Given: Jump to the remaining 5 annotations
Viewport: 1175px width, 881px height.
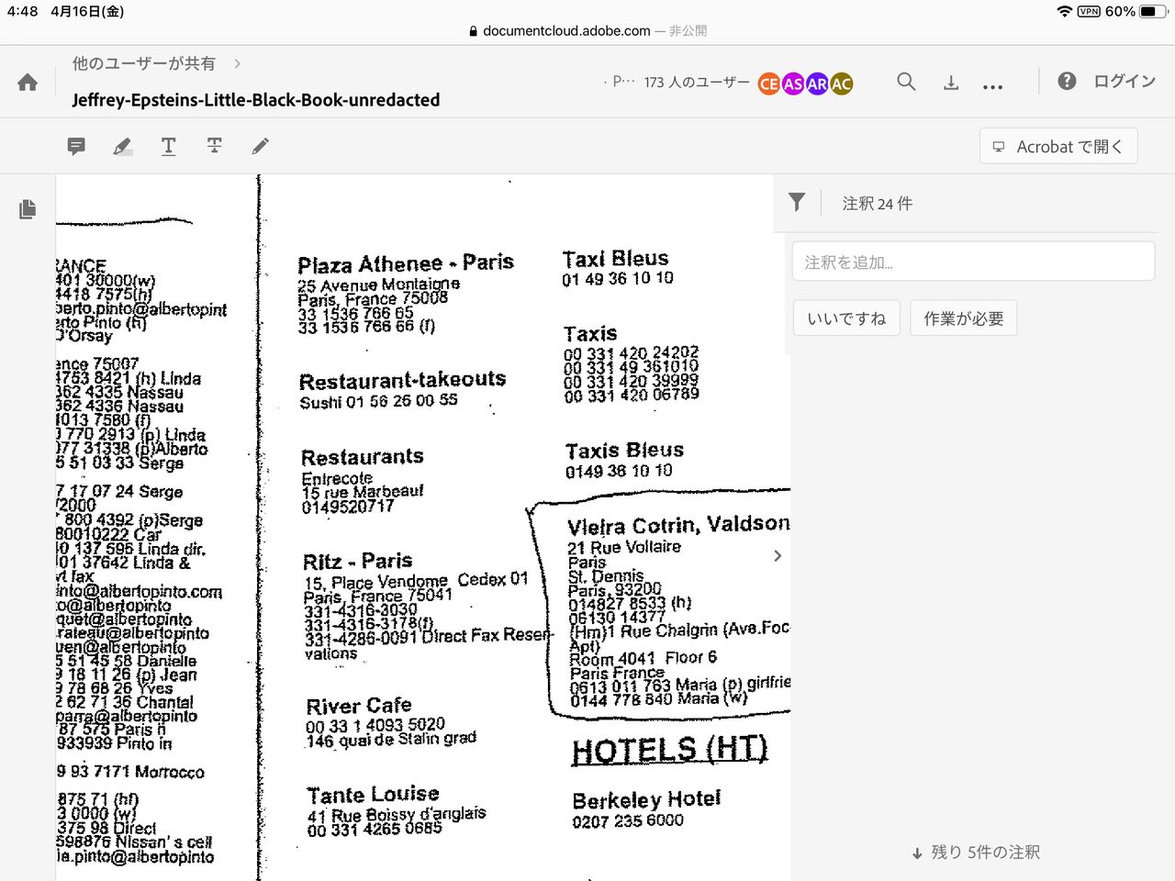Looking at the screenshot, I should click(x=976, y=853).
